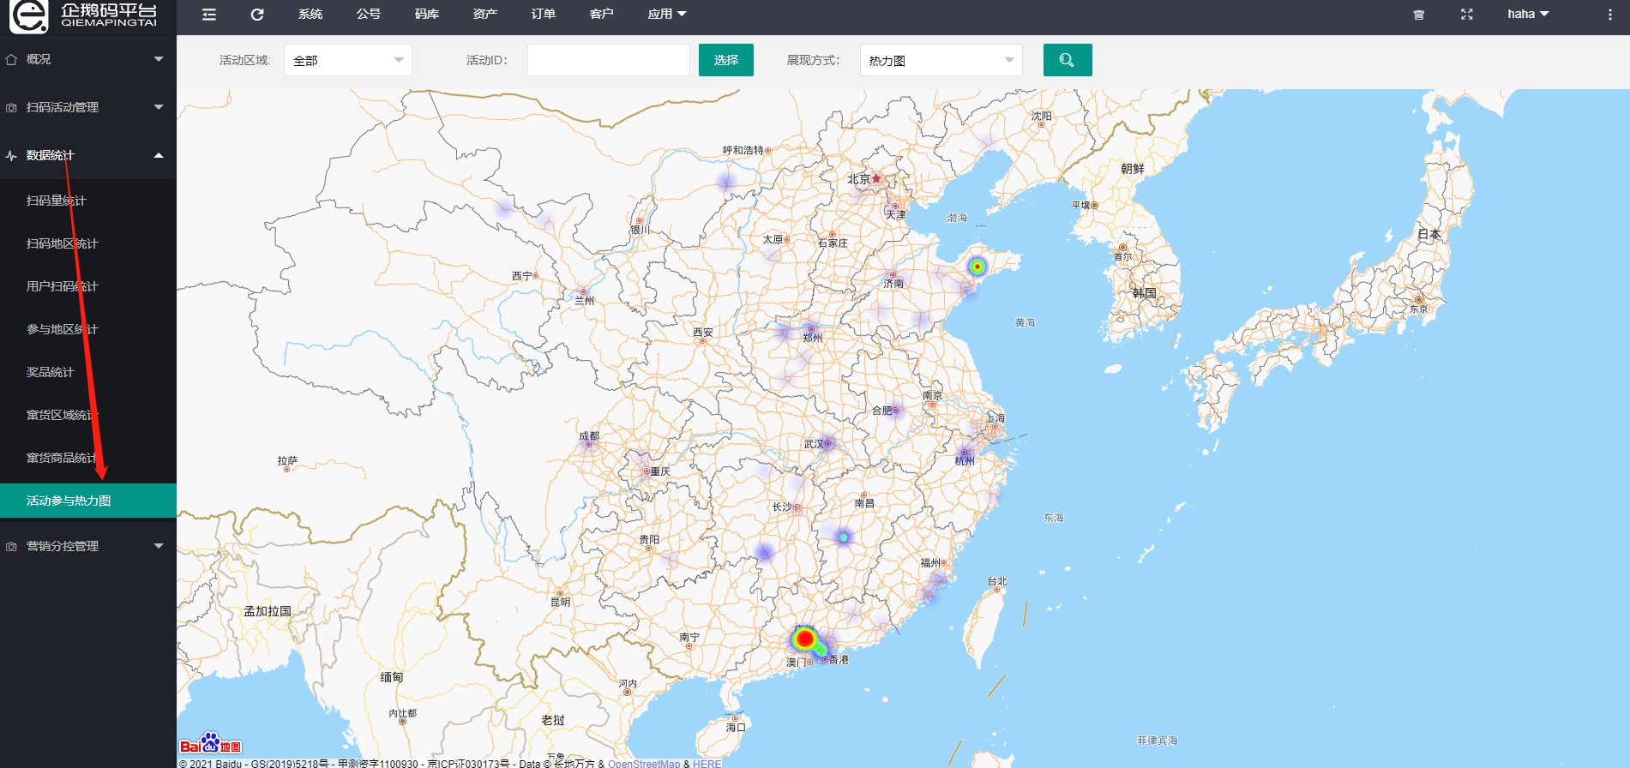
Task: Click the 成都 label on map
Action: pos(589,435)
